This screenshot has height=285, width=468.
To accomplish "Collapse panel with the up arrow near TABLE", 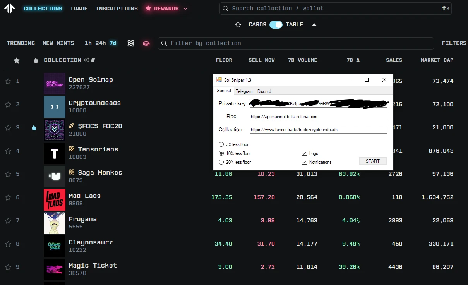I will coord(314,25).
